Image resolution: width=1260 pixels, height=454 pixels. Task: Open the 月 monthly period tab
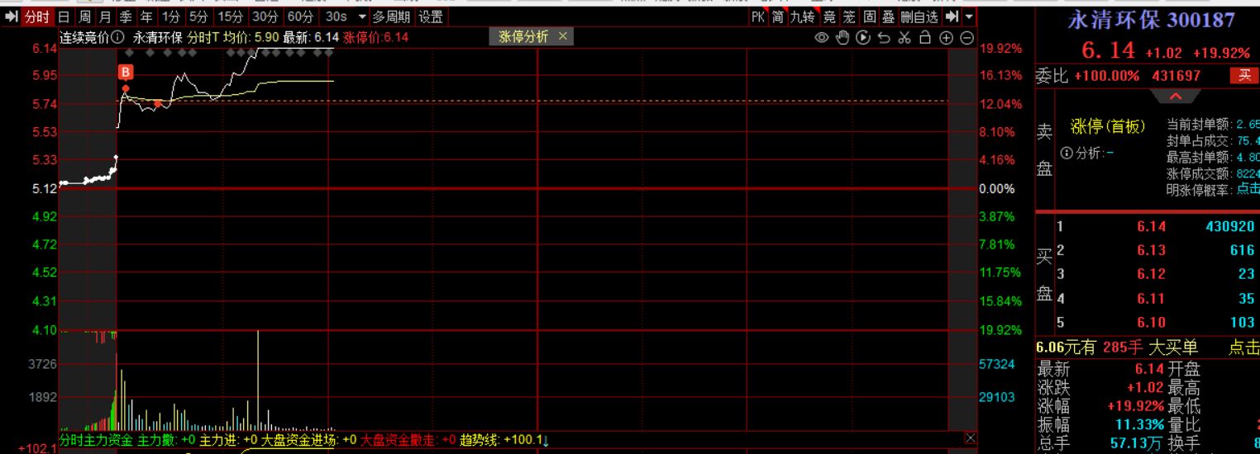coord(105,17)
